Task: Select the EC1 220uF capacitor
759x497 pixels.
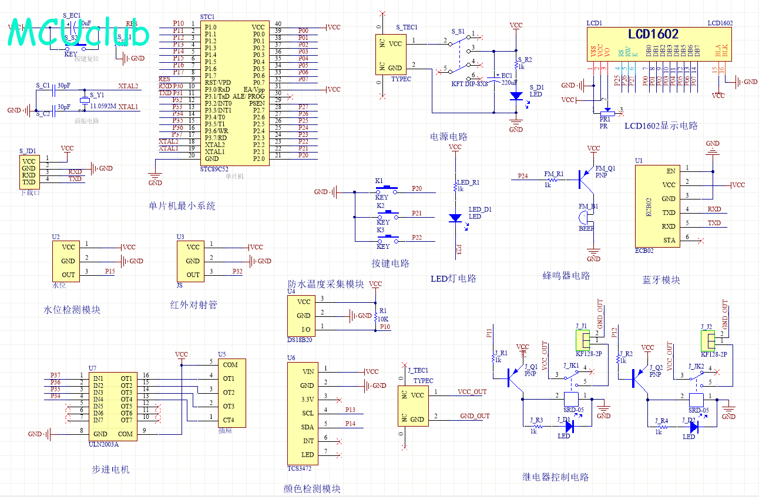Action: click(496, 79)
